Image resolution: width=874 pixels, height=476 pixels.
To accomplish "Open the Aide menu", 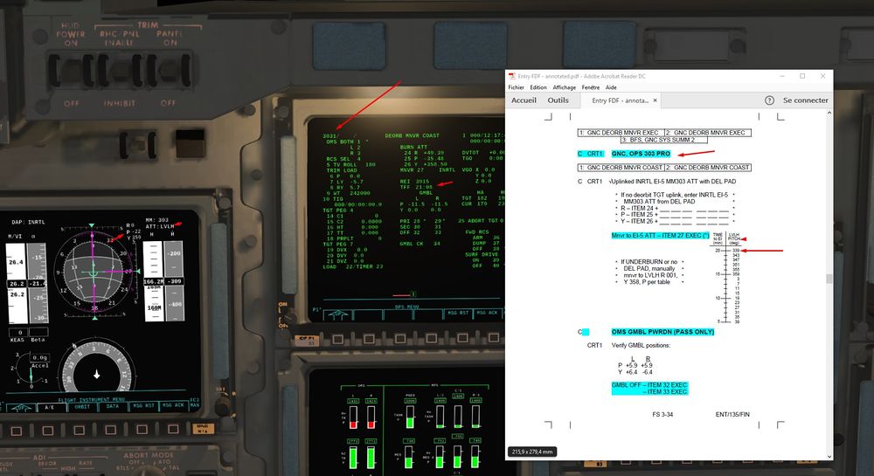I will coord(611,87).
